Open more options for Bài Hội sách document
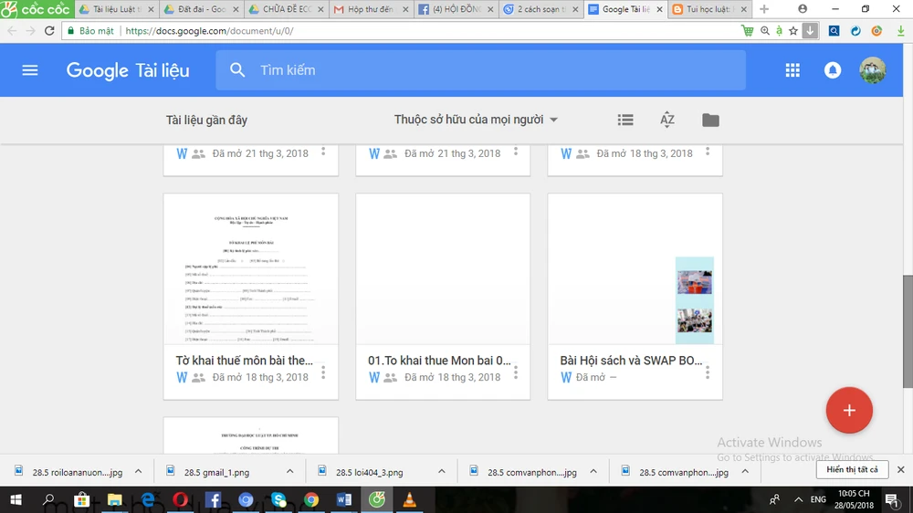This screenshot has width=913, height=513. click(x=708, y=373)
